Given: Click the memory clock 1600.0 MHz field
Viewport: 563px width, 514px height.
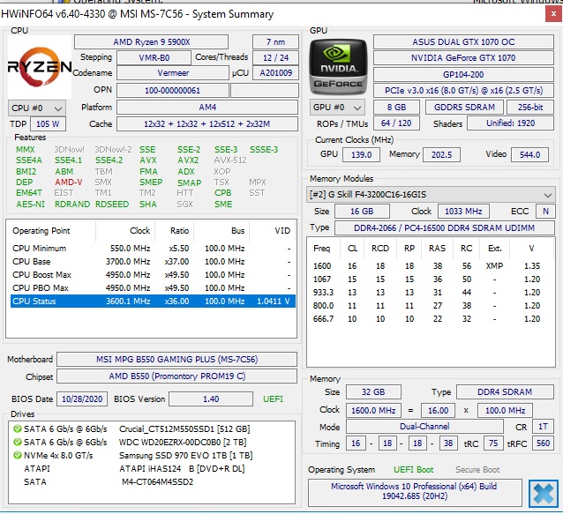Looking at the screenshot, I should point(373,410).
